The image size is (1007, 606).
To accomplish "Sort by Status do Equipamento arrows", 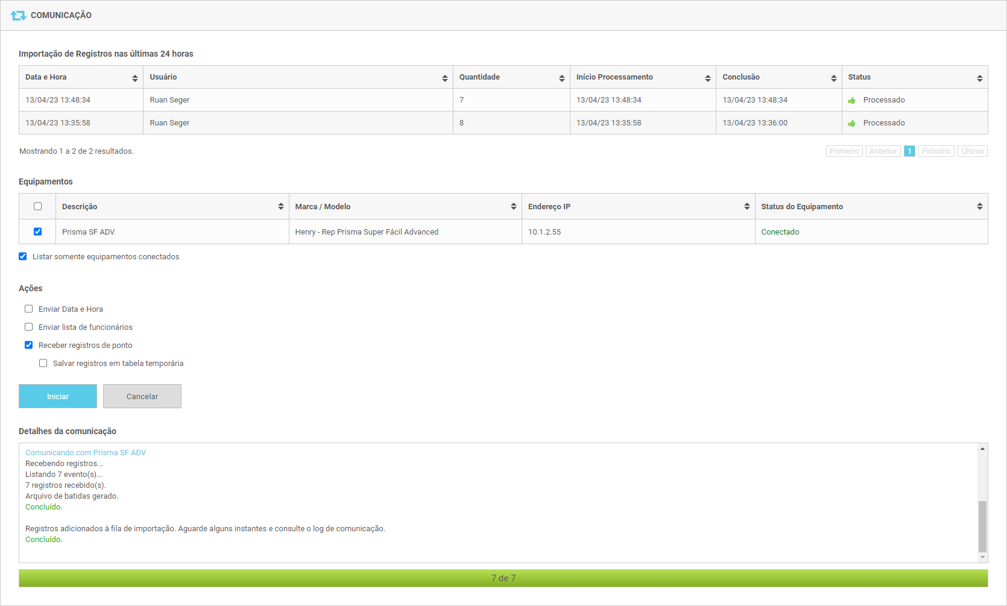I will point(979,206).
